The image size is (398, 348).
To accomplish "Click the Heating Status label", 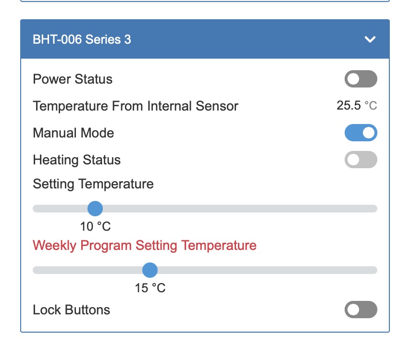I will (x=76, y=160).
